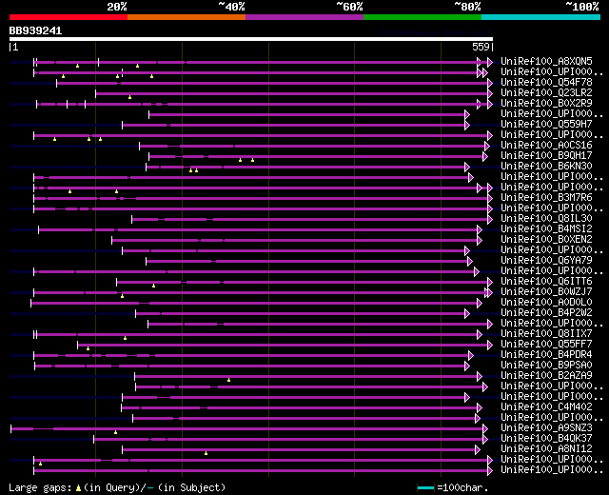Click the purple ~60% legend segment

pyautogui.click(x=304, y=17)
